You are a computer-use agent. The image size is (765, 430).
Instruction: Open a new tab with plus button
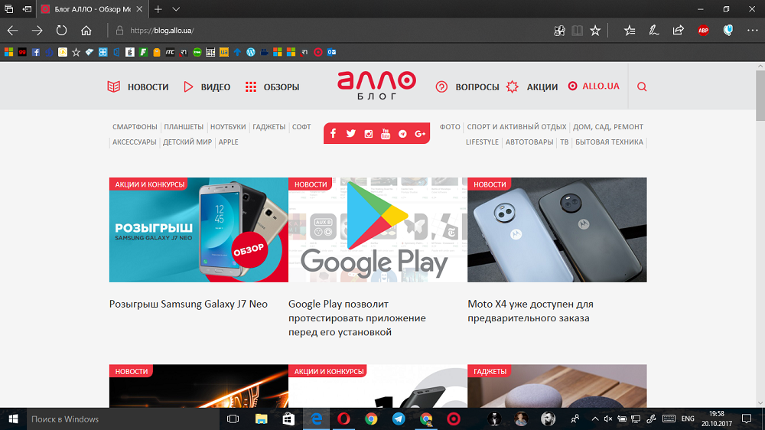point(158,8)
